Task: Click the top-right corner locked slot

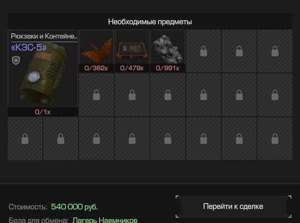Action: coord(275,51)
